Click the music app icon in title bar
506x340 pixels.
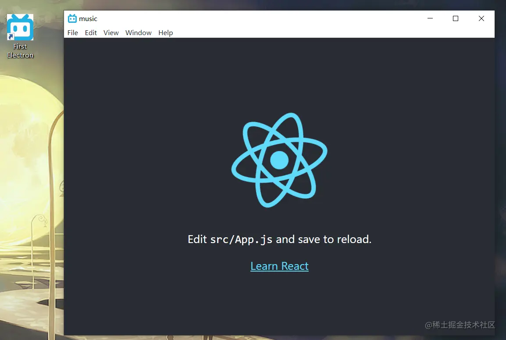tap(72, 19)
